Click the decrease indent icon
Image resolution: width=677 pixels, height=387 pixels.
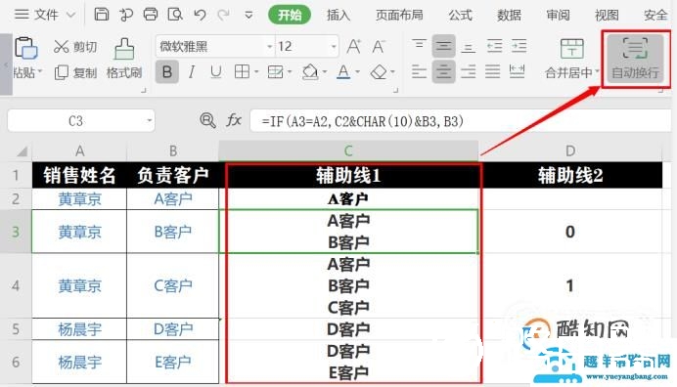tap(494, 46)
